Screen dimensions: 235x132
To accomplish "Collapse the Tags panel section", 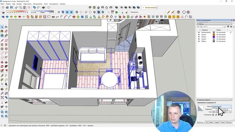I will click(198, 24).
